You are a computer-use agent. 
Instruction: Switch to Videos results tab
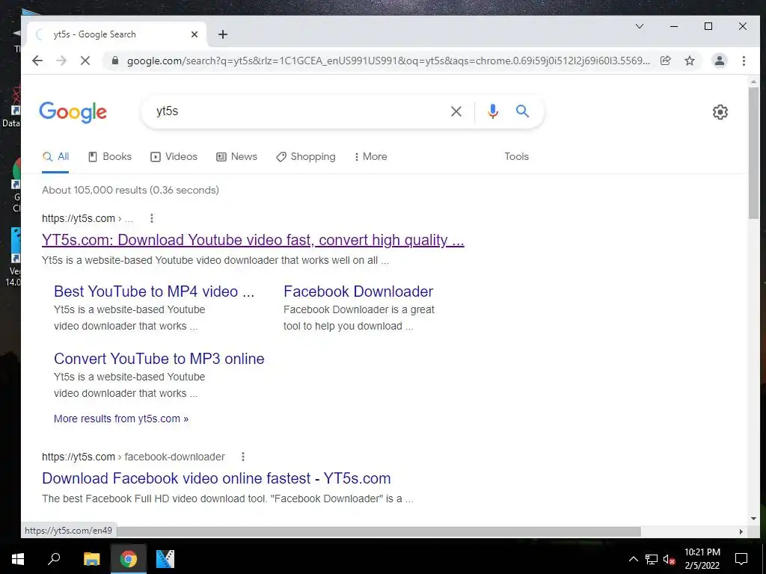174,157
